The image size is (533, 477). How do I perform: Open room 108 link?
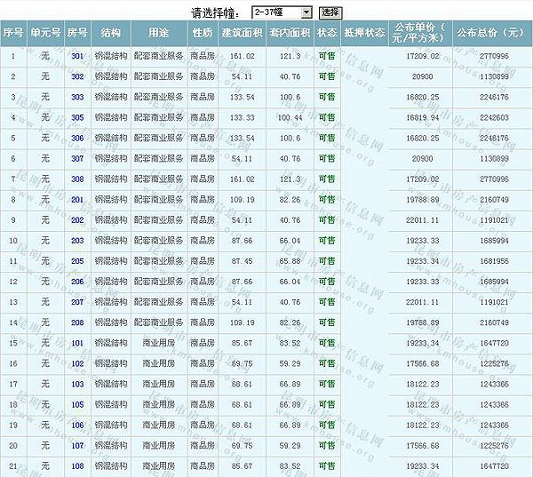(x=77, y=465)
